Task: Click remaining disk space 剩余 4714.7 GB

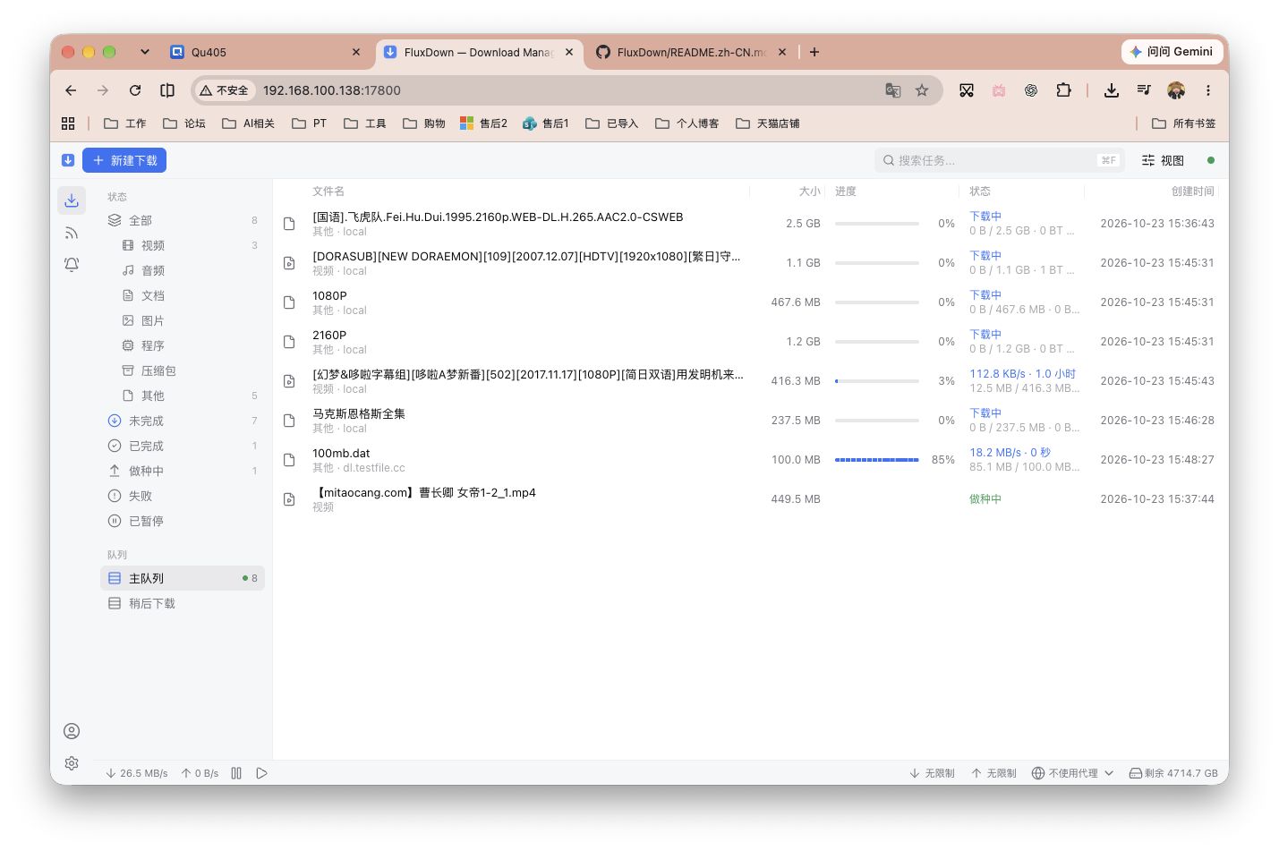Action: (1173, 773)
